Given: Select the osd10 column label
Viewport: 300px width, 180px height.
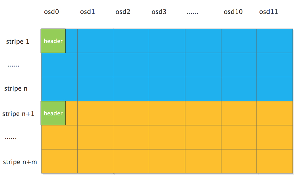Looking at the screenshot, I should tap(233, 12).
